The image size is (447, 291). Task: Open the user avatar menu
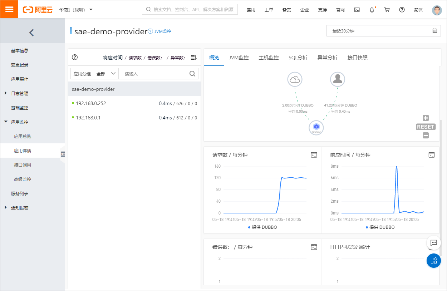[x=437, y=10]
